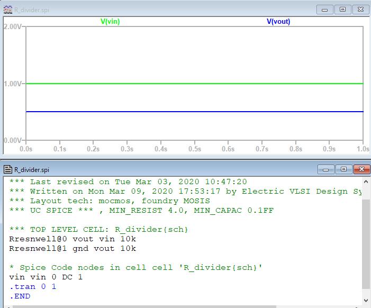Click the Rresnwell@0 resistor netlist line
Image resolution: width=371 pixels, height=308 pixels.
click(73, 239)
